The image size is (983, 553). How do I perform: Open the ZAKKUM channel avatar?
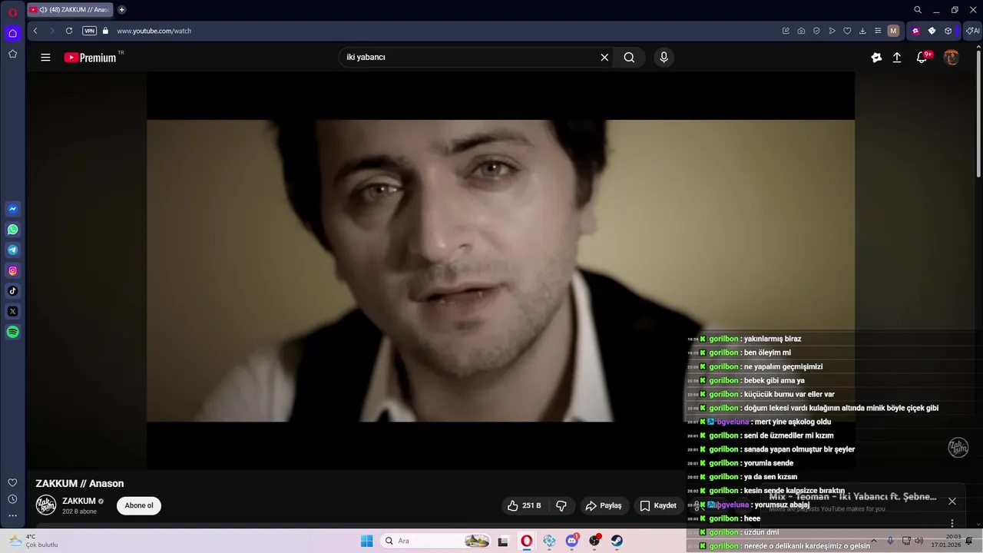coord(46,505)
